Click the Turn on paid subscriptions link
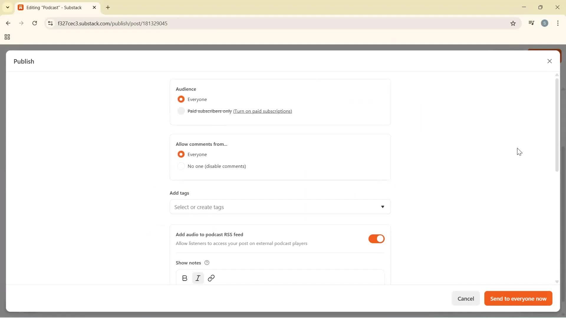The image size is (566, 318). [x=263, y=111]
